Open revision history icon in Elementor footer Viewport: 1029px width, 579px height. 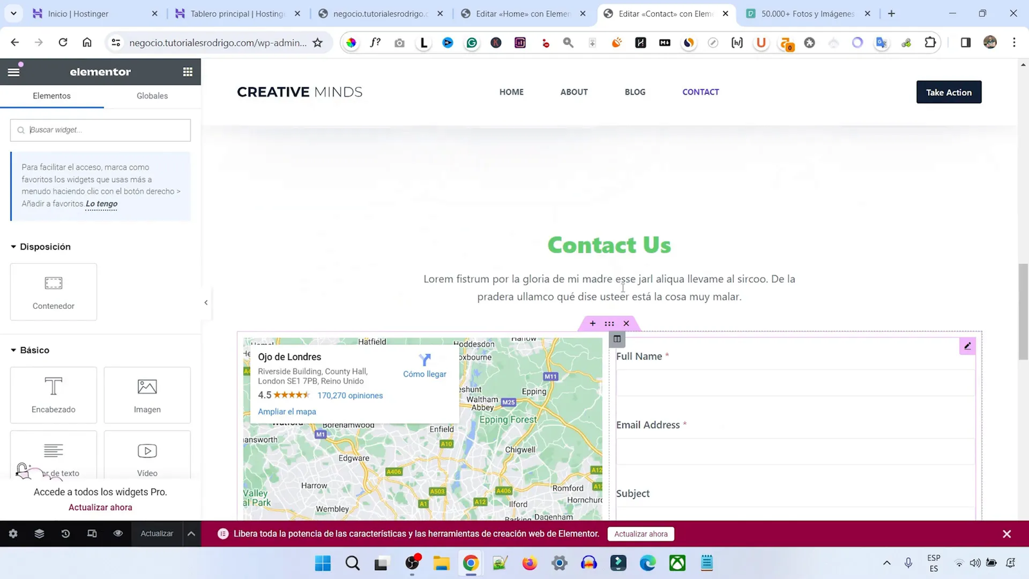pos(66,533)
